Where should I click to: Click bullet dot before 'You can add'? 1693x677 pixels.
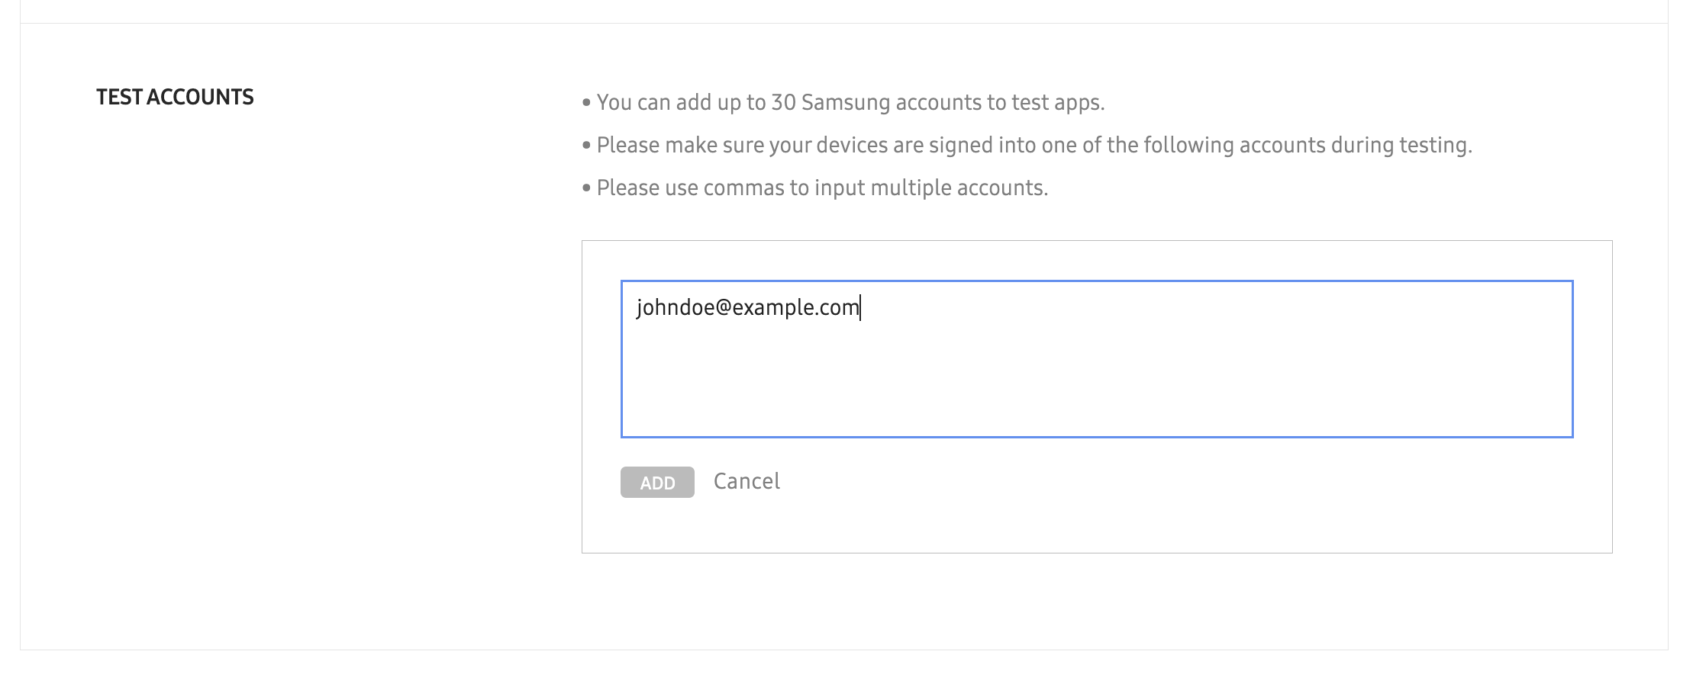[x=586, y=103]
